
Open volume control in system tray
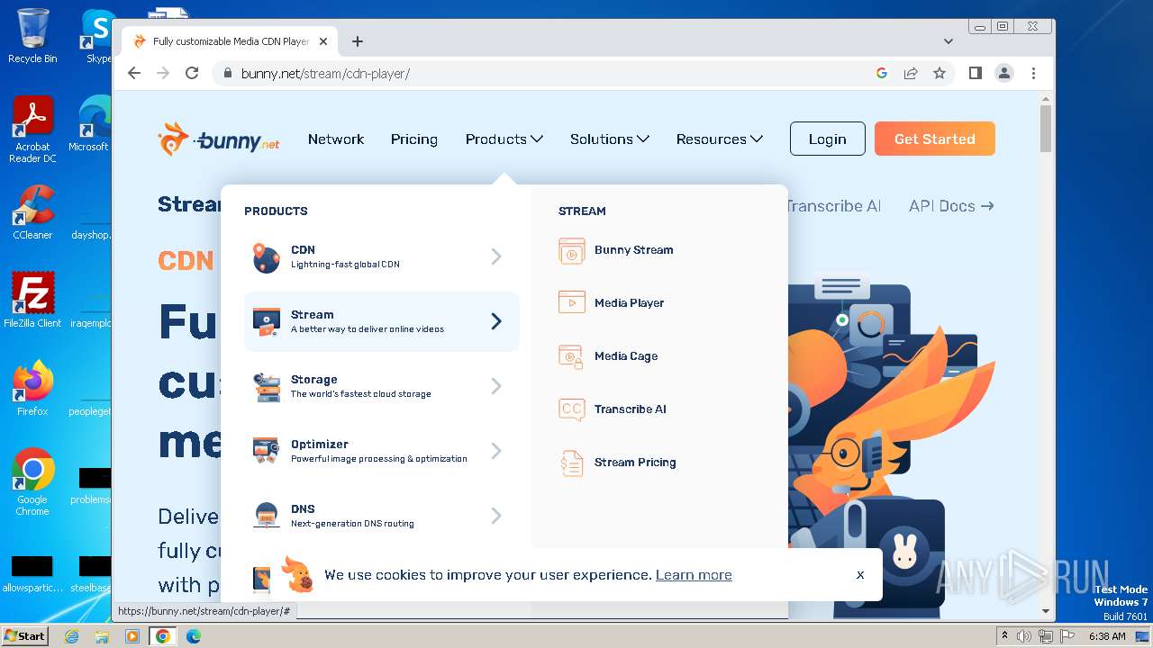pos(1024,636)
